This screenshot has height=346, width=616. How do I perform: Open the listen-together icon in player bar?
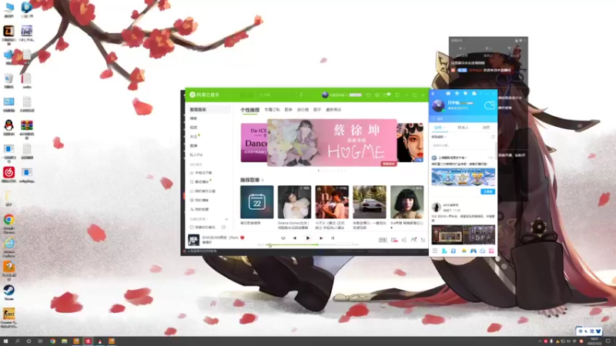[413, 240]
